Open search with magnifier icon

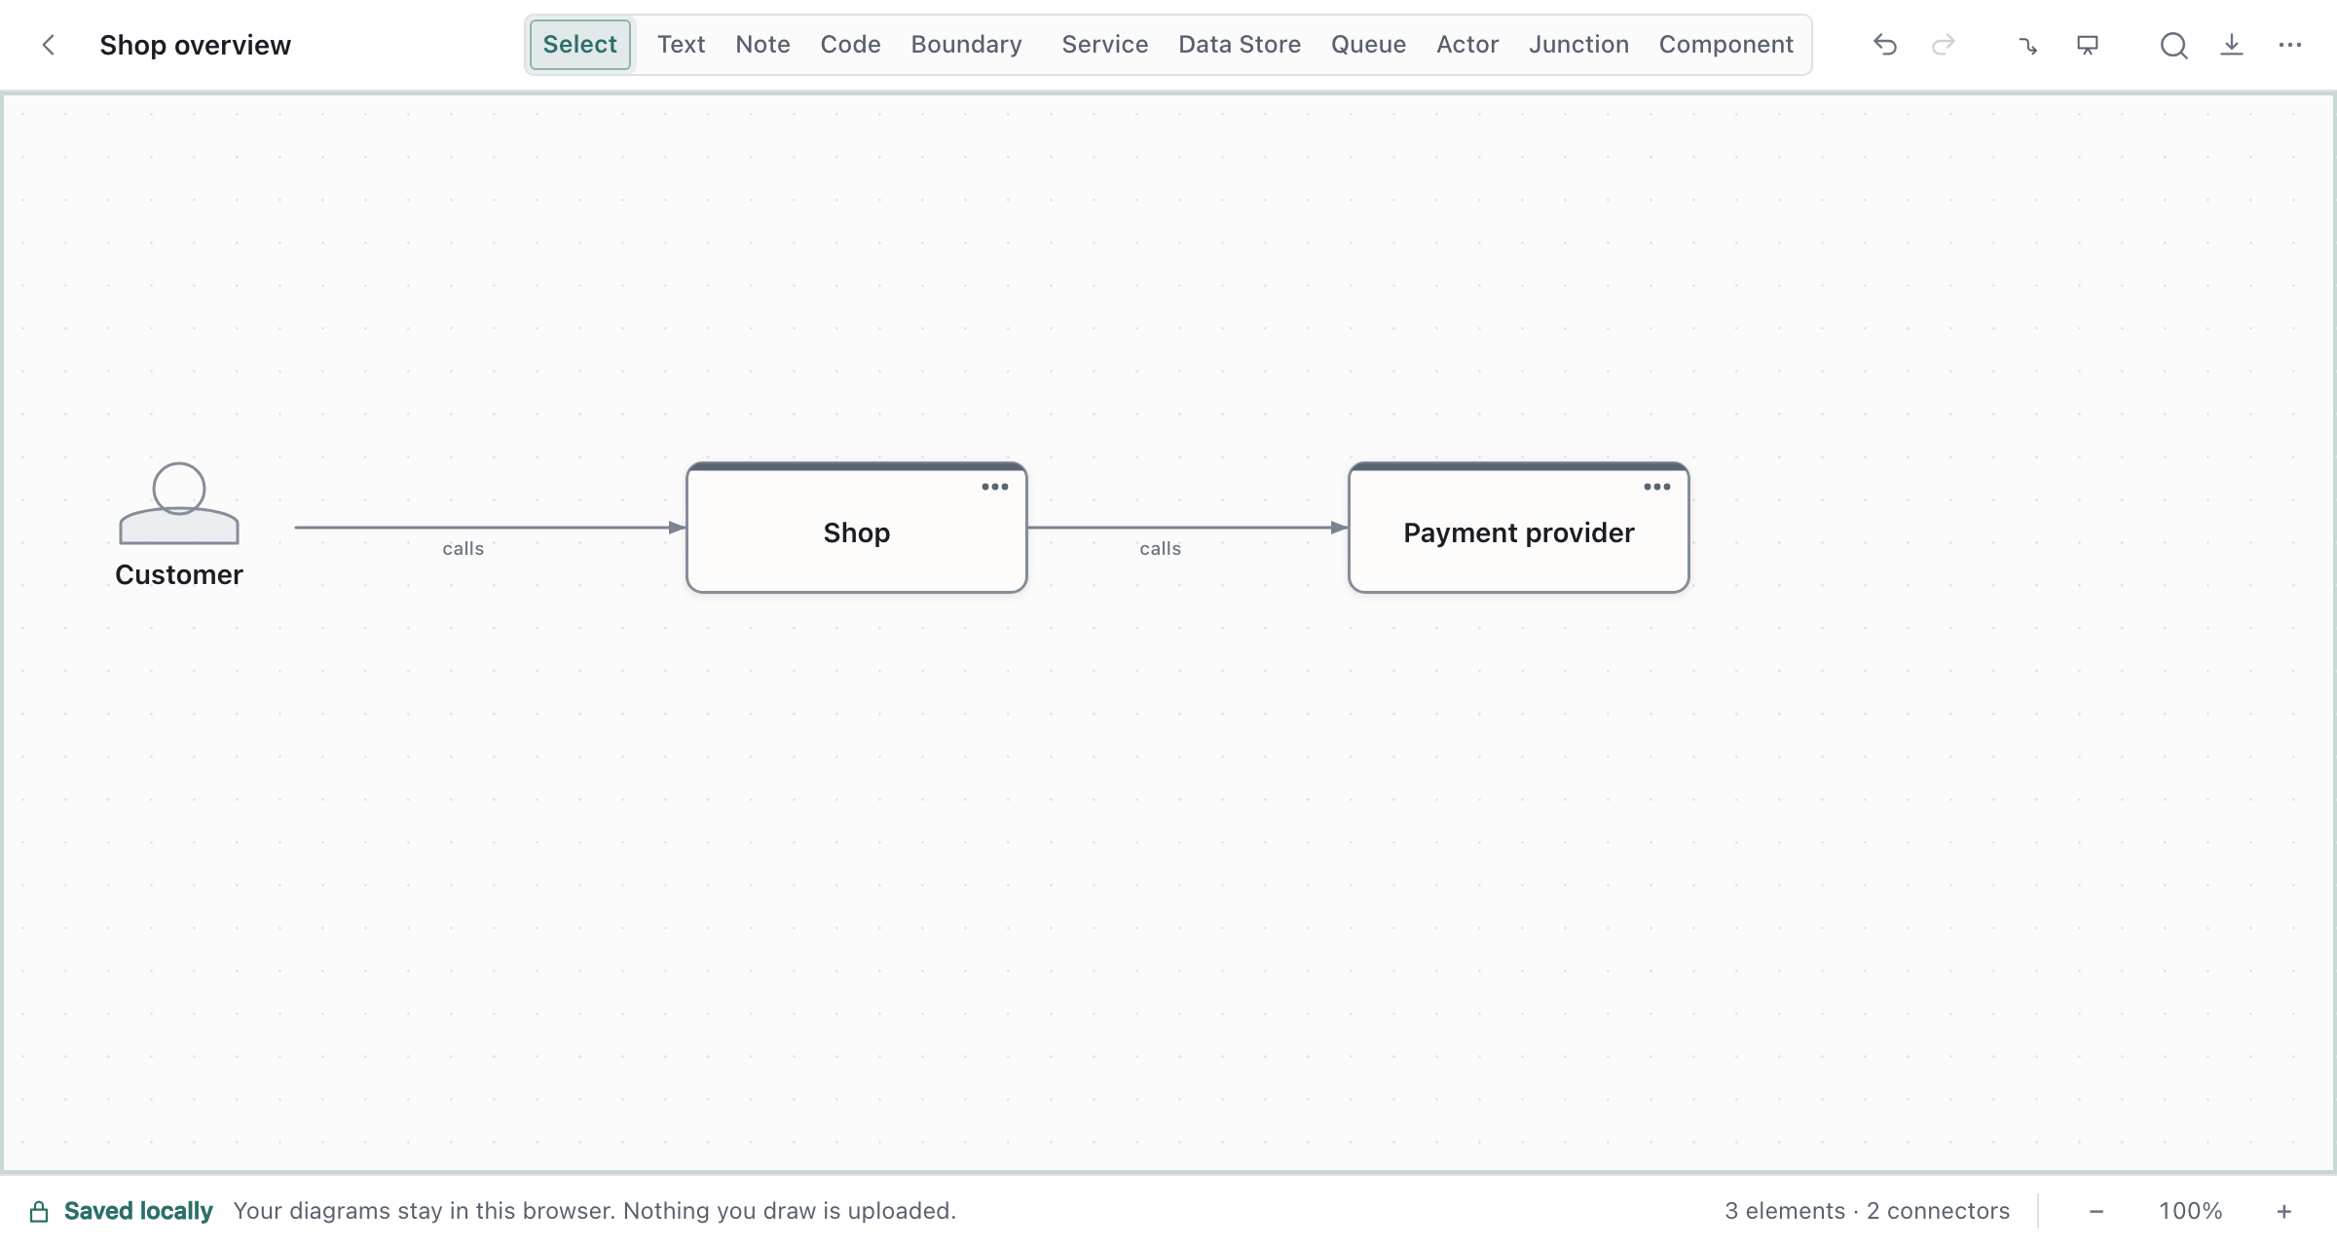click(2173, 45)
